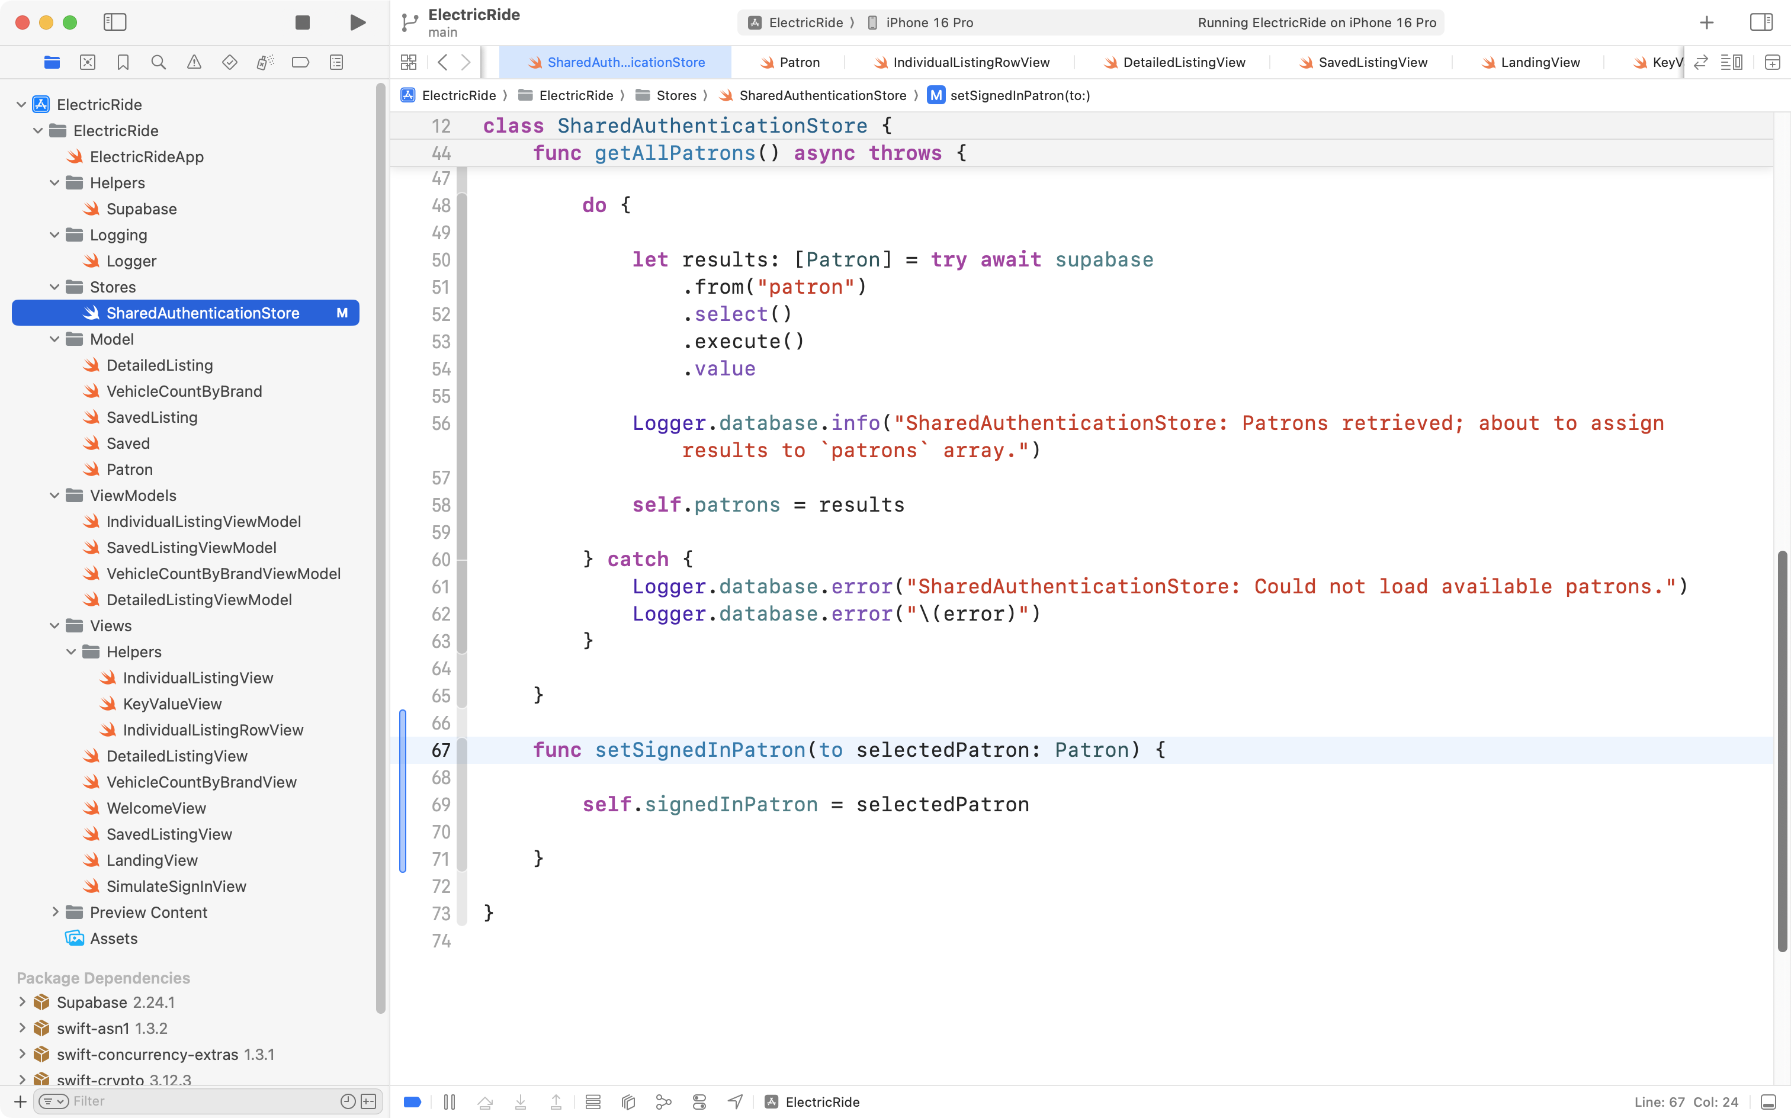The width and height of the screenshot is (1791, 1118).
Task: Open Debug View Hierarchy icon
Action: (x=628, y=1102)
